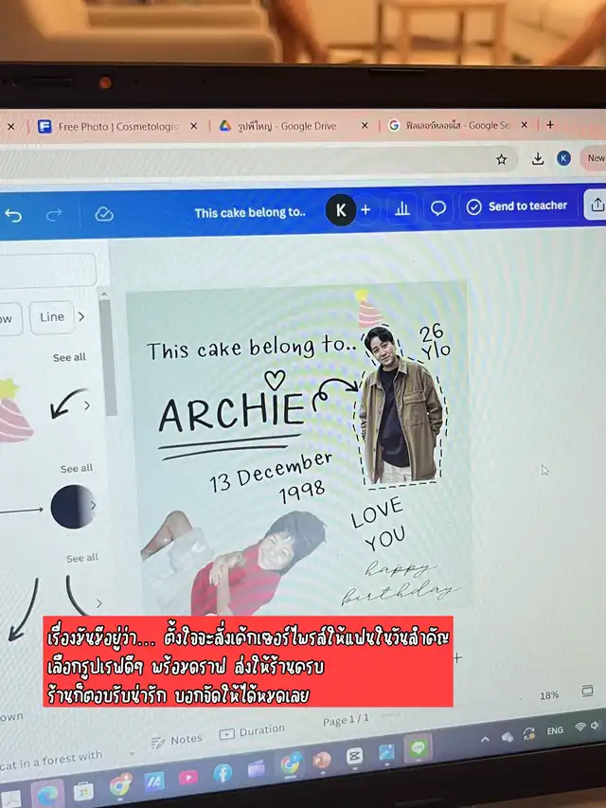Click the cloud save status icon
606x808 pixels.
coord(104,215)
